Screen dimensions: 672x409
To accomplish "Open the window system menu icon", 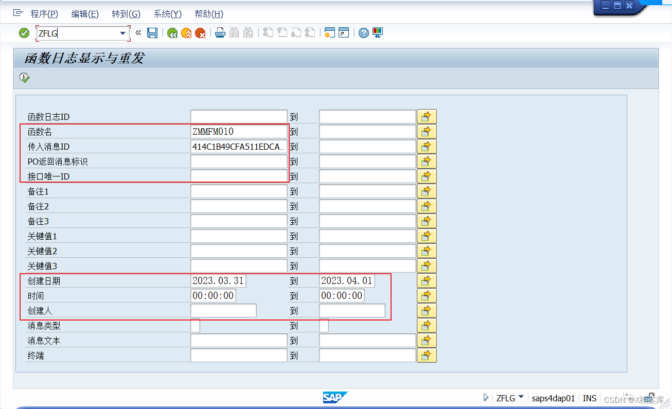I will pos(18,13).
